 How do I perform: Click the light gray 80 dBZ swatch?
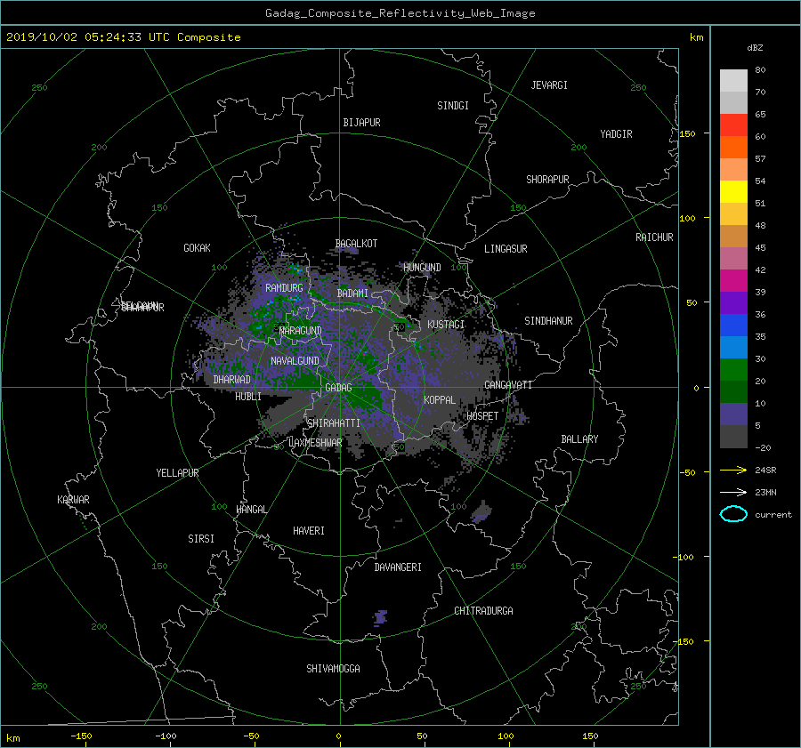coord(733,80)
